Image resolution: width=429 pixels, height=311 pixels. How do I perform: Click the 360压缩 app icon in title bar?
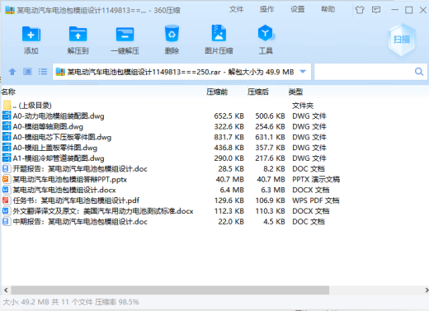click(10, 10)
